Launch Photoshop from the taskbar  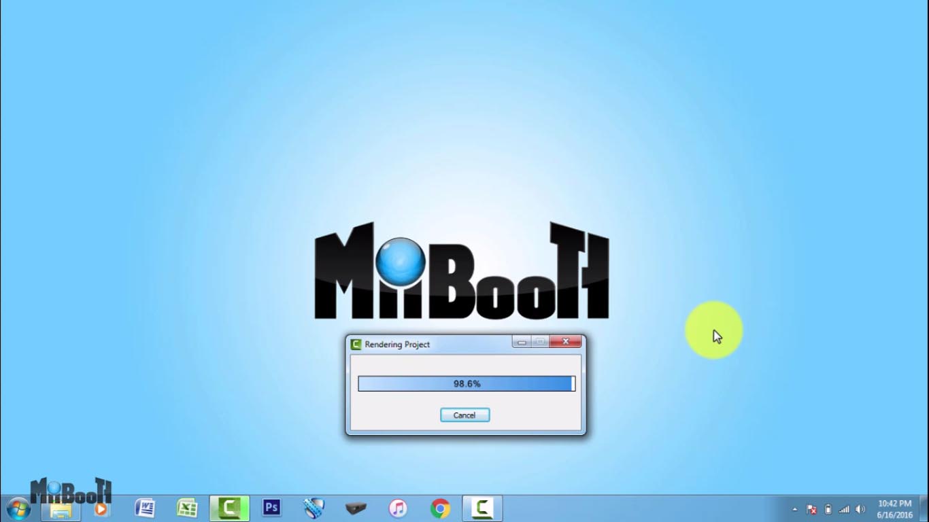271,508
